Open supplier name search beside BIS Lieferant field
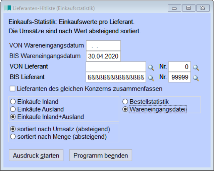Viewport: 214px width, 171px height. point(151,78)
